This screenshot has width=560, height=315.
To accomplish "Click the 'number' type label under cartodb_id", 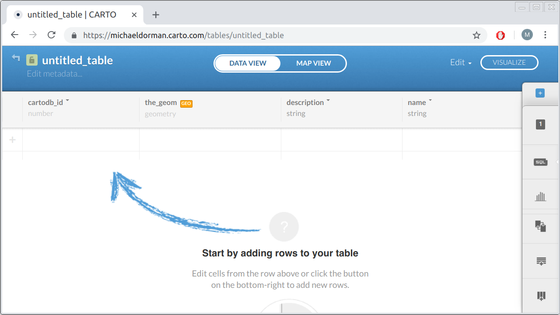I will [41, 113].
